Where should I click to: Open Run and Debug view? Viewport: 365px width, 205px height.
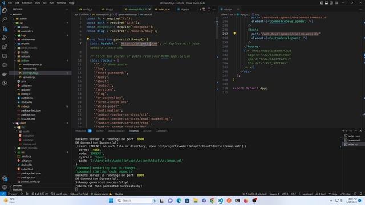[x=5, y=38]
